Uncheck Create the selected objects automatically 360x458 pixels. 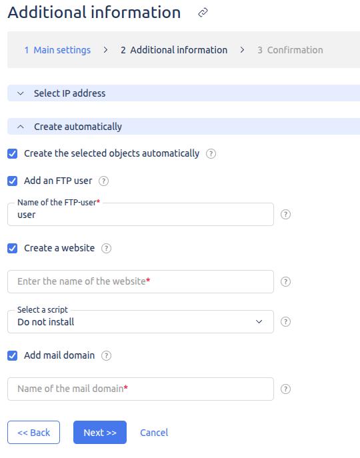[12, 153]
